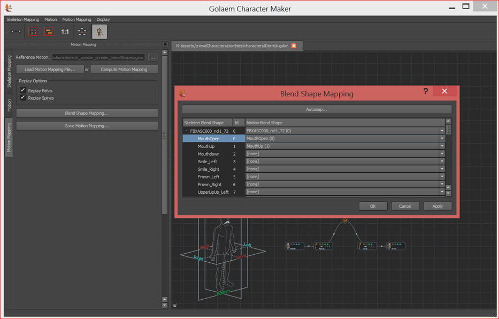This screenshot has width=499, height=319.
Task: Click the radial node layout toolbar icon
Action: coord(82,32)
